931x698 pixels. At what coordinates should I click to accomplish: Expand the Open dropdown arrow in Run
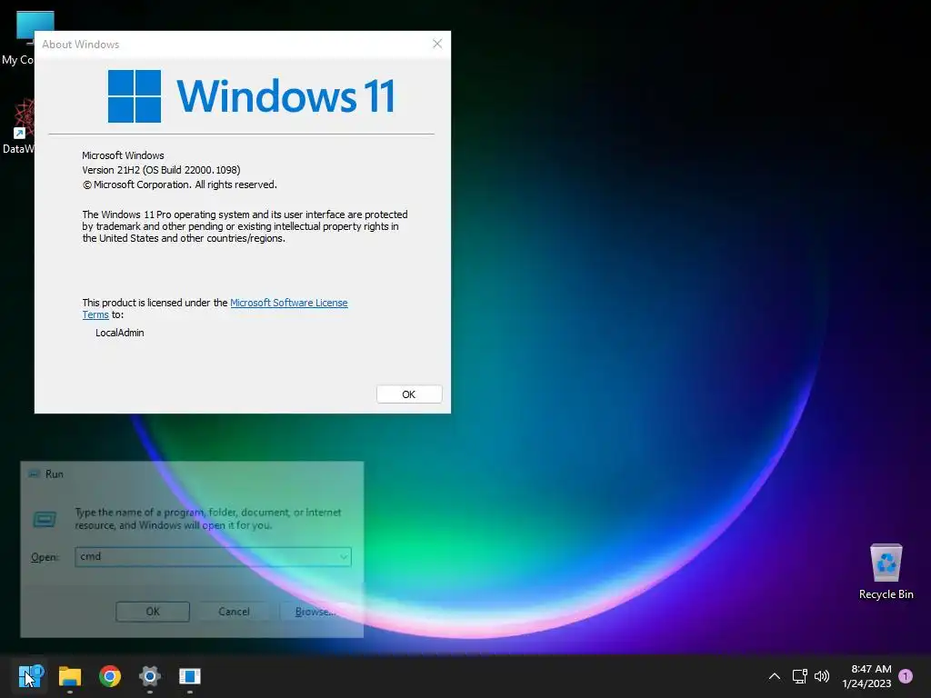(x=344, y=557)
